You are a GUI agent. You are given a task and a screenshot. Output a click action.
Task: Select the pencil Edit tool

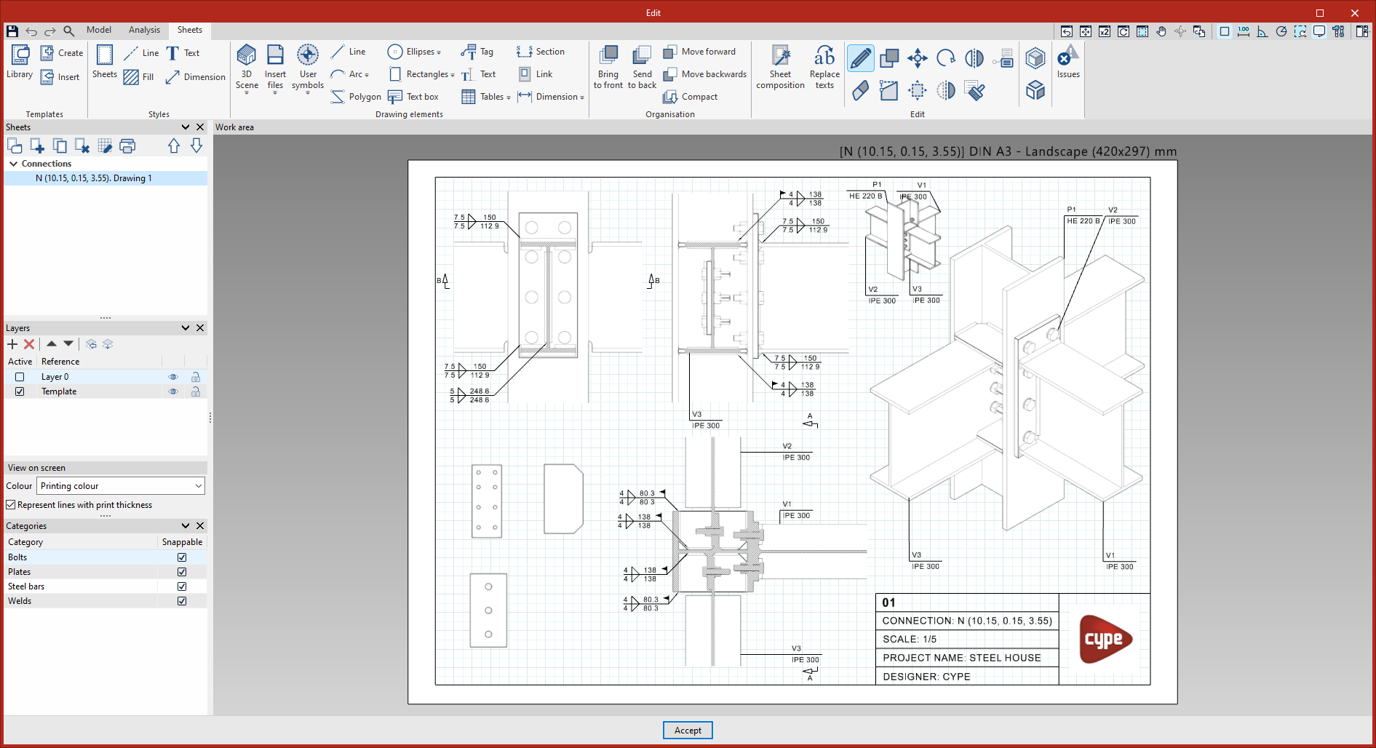tap(861, 58)
